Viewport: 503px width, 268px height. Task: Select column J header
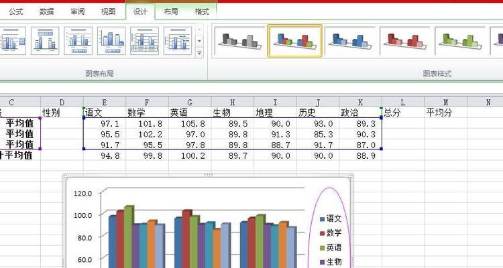318,103
